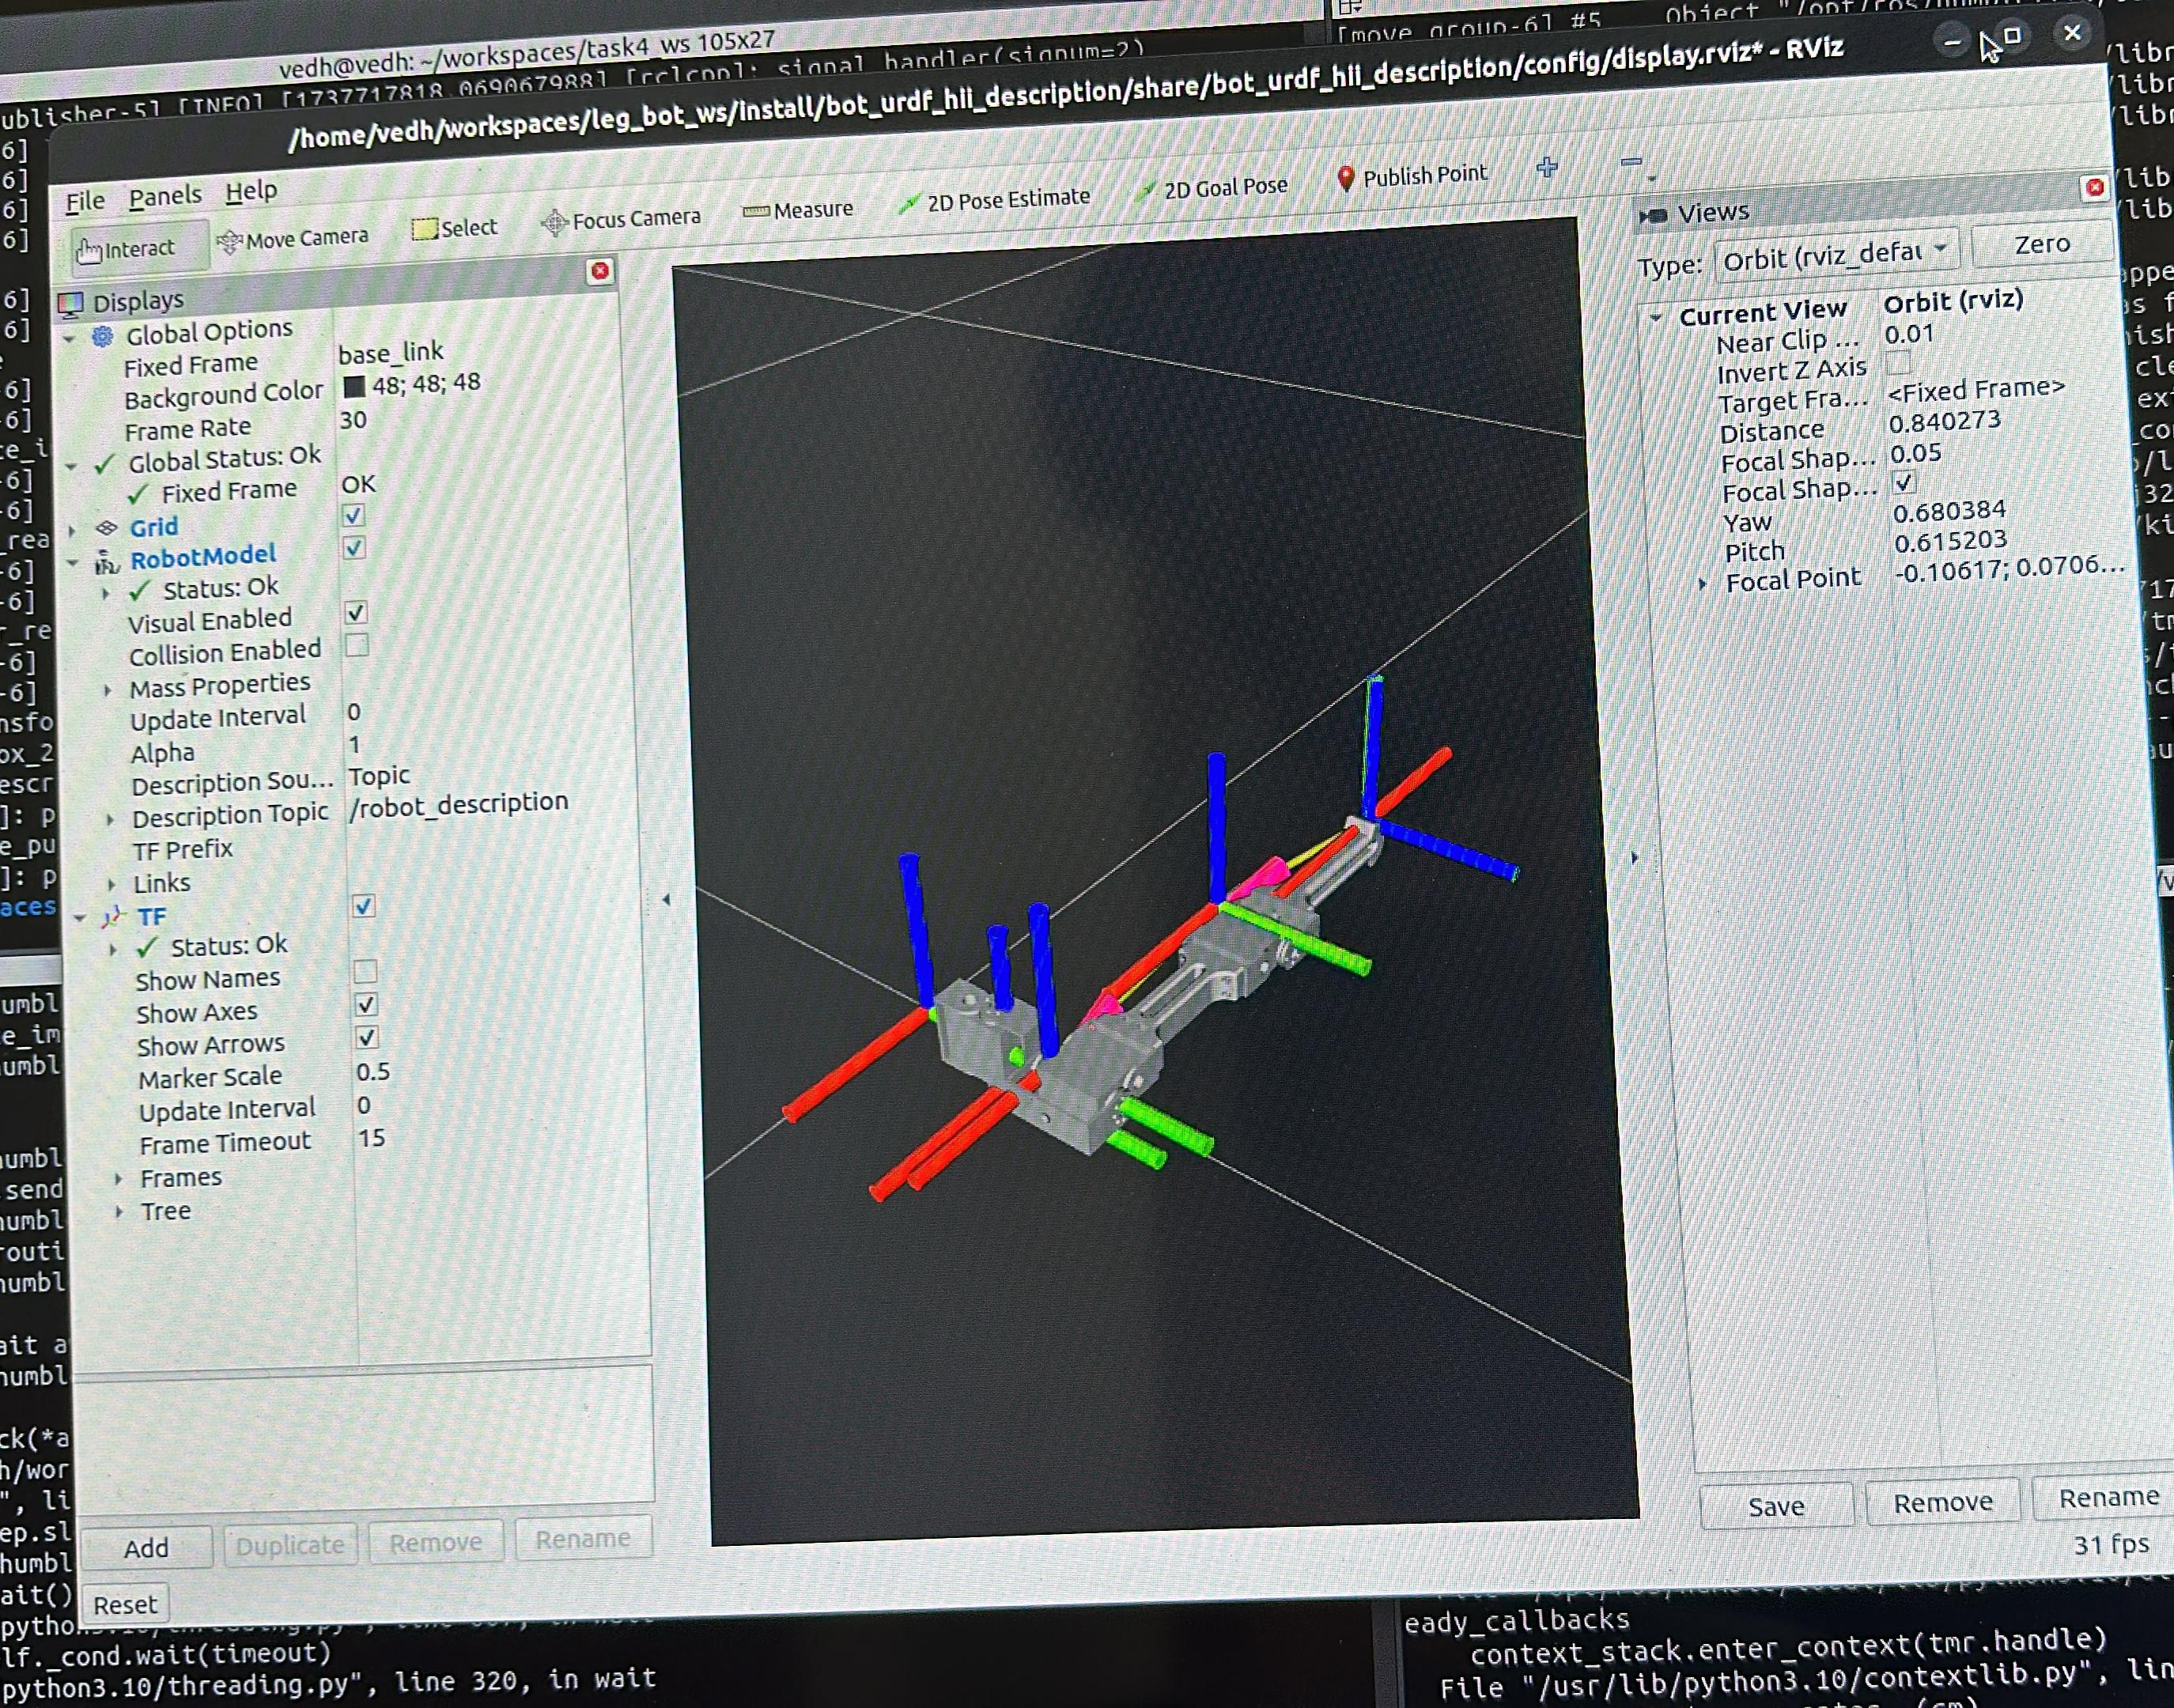Viewport: 2174px width, 1708px height.
Task: Click the plus icon to add a tool
Action: pos(1547,167)
